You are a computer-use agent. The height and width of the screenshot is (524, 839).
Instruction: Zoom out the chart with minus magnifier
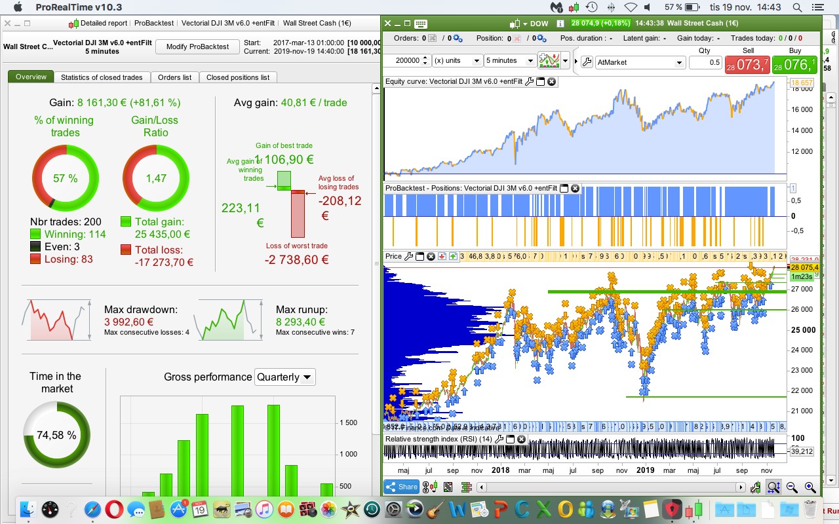point(792,487)
